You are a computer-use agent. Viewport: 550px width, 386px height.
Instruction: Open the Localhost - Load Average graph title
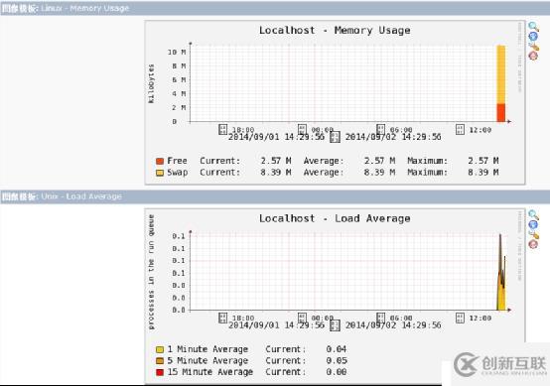[x=335, y=218]
